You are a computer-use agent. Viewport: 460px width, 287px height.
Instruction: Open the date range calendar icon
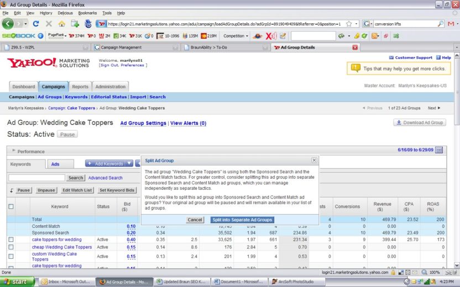coord(439,150)
